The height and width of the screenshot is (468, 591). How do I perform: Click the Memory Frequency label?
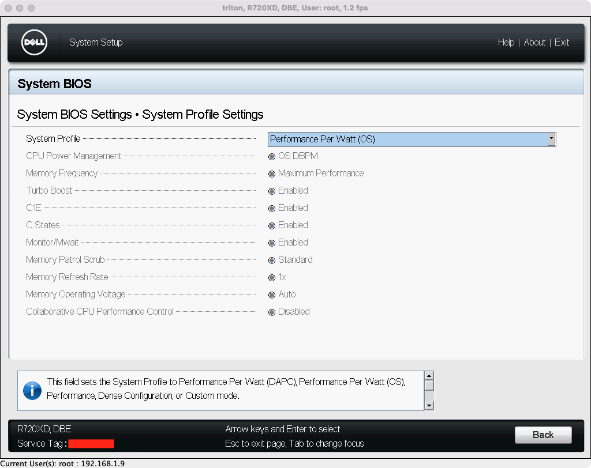point(62,173)
